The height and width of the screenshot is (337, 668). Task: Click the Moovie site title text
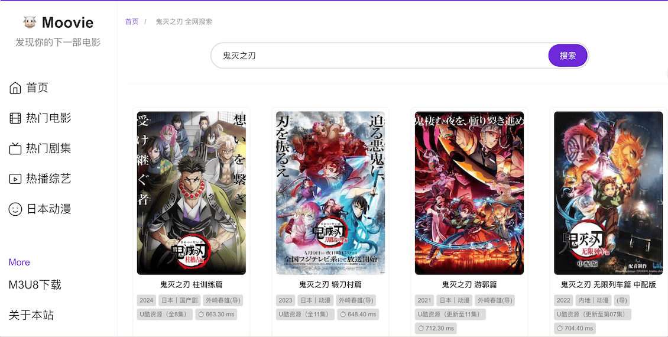coord(67,22)
